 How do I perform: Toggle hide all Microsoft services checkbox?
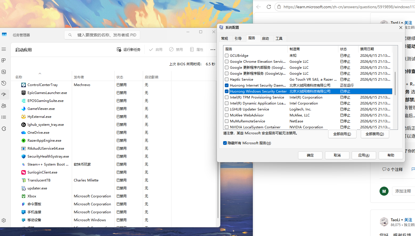tap(225, 143)
